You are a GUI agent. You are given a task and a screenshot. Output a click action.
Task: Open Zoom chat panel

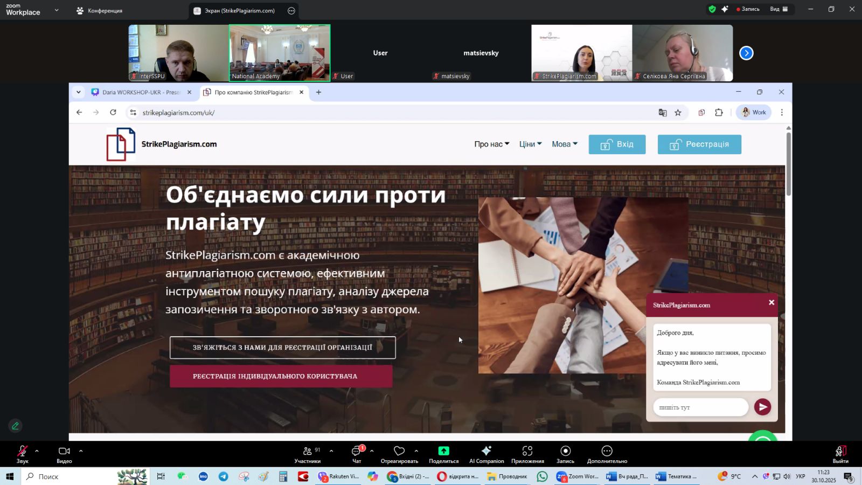(x=356, y=454)
